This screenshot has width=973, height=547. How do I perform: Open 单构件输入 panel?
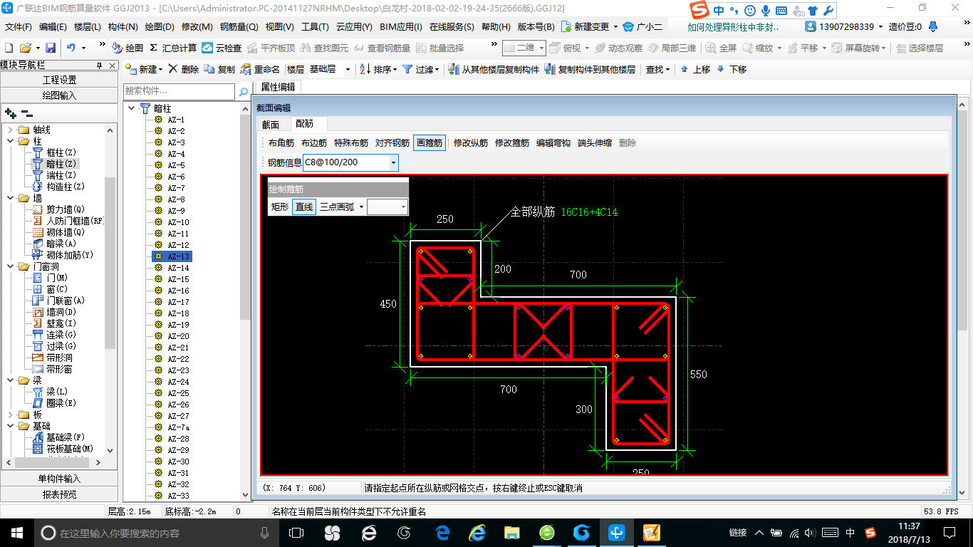click(x=59, y=479)
